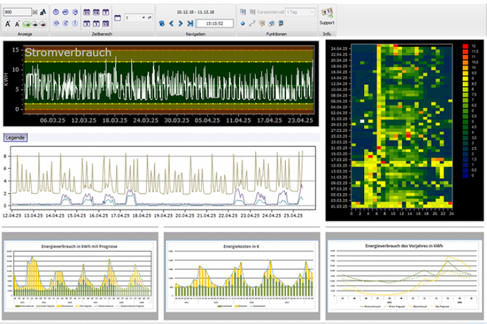
Task: Toggle the red display mode button in Anzeige
Action: 42,23
